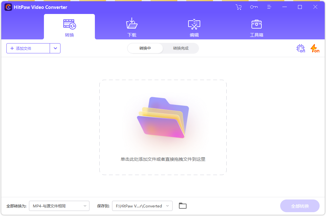The image size is (326, 216).
Task: Open the 工具箱 tab
Action: [x=257, y=28]
